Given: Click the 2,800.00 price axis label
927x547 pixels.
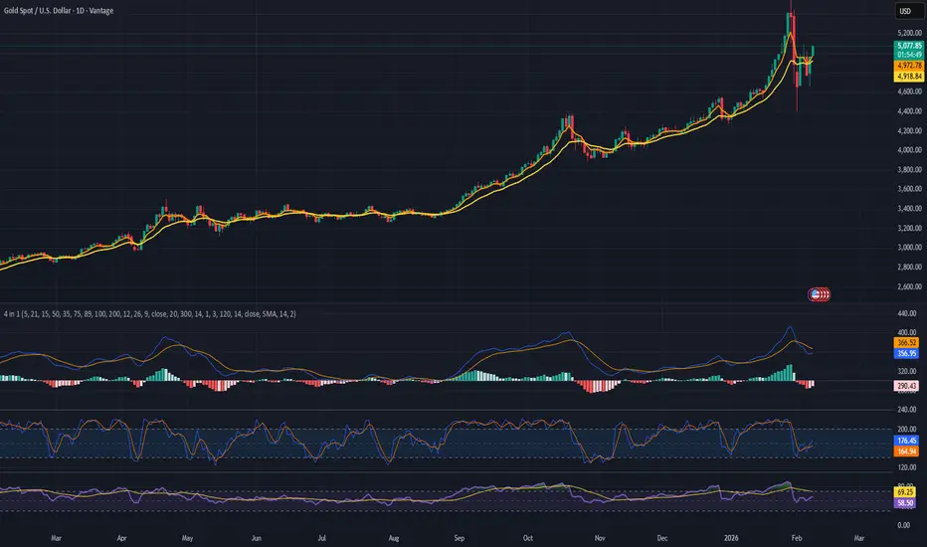Looking at the screenshot, I should tap(909, 268).
